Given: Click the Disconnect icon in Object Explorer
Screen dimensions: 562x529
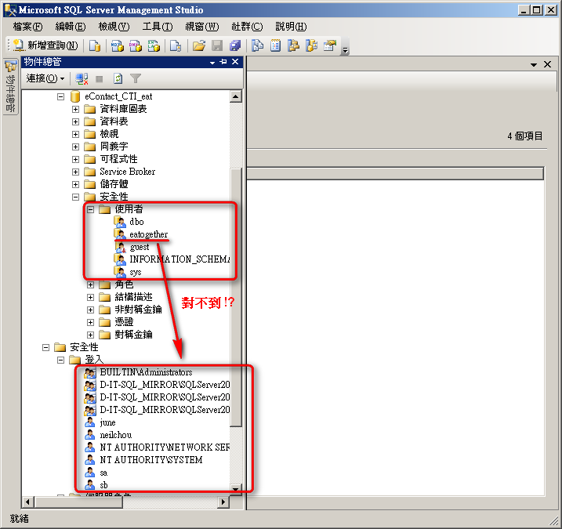Looking at the screenshot, I should coord(82,78).
